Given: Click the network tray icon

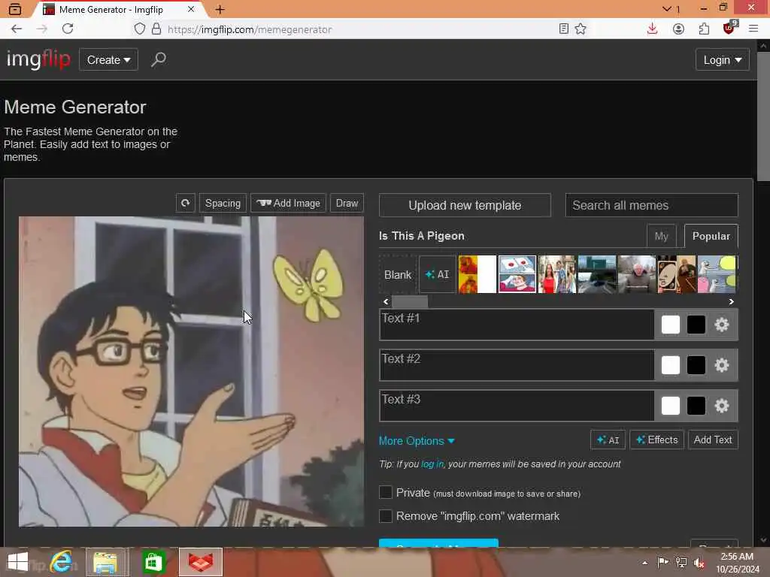Looking at the screenshot, I should click(681, 563).
